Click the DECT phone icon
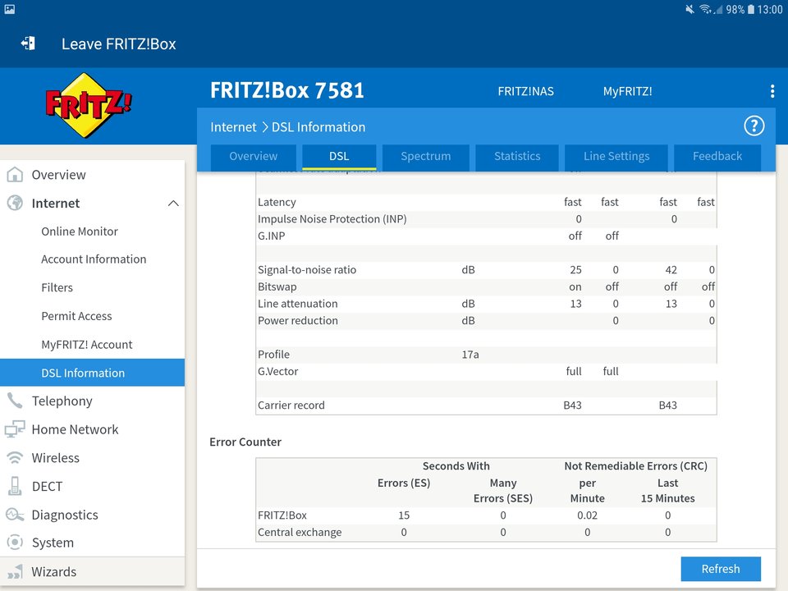This screenshot has height=591, width=788. pos(15,486)
